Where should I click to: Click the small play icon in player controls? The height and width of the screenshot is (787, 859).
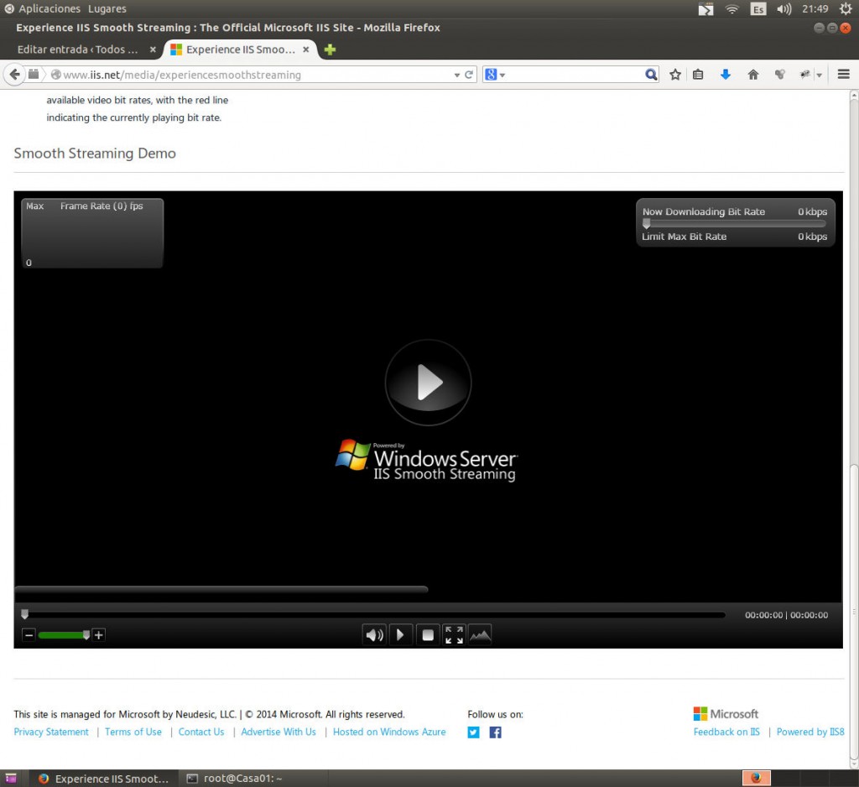click(401, 634)
